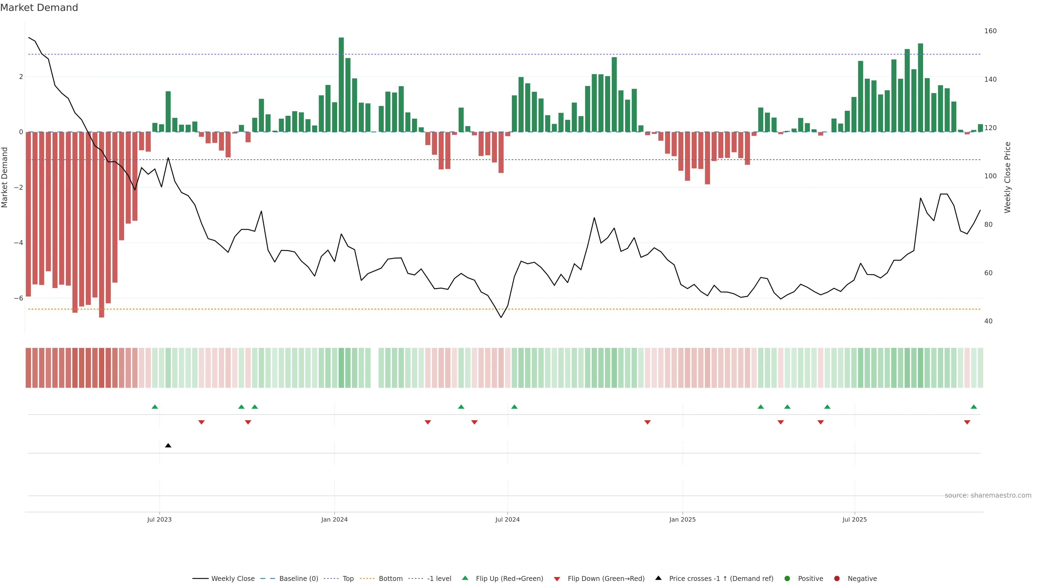Image resolution: width=1045 pixels, height=588 pixels.
Task: Click the Weekly Close Price axis title
Action: (x=1007, y=177)
